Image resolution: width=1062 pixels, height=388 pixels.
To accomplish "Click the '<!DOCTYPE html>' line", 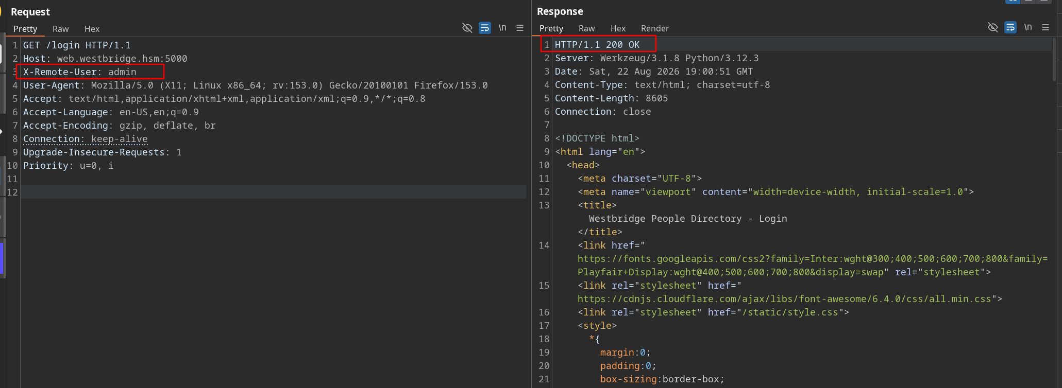I will pyautogui.click(x=597, y=138).
